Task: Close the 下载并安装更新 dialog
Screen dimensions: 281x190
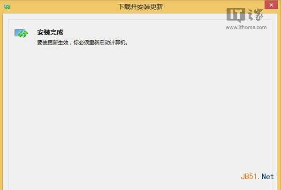Action: [x=271, y=5]
